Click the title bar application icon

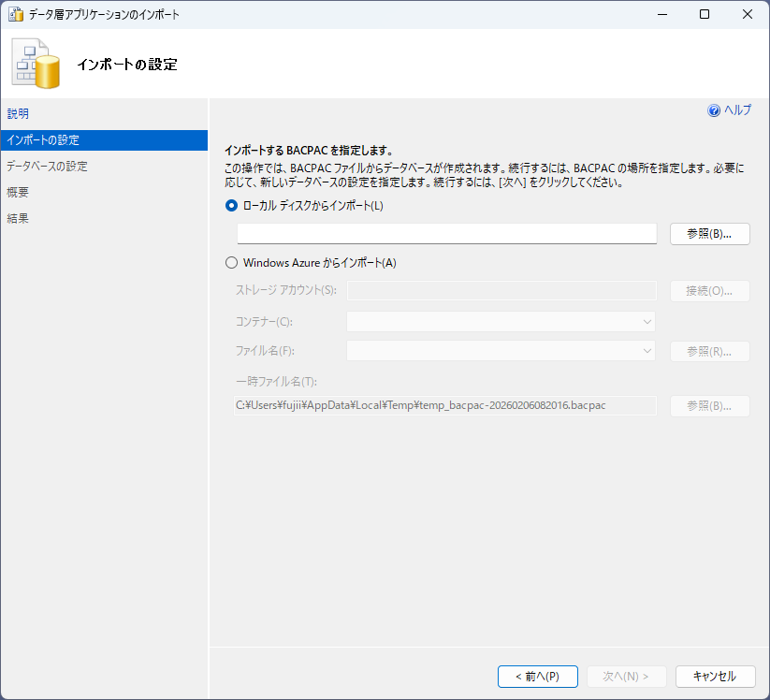(15, 15)
